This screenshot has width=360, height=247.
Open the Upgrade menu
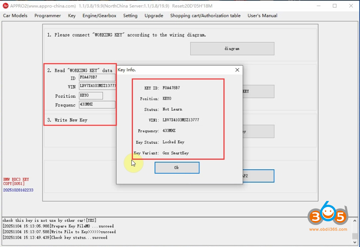[154, 16]
